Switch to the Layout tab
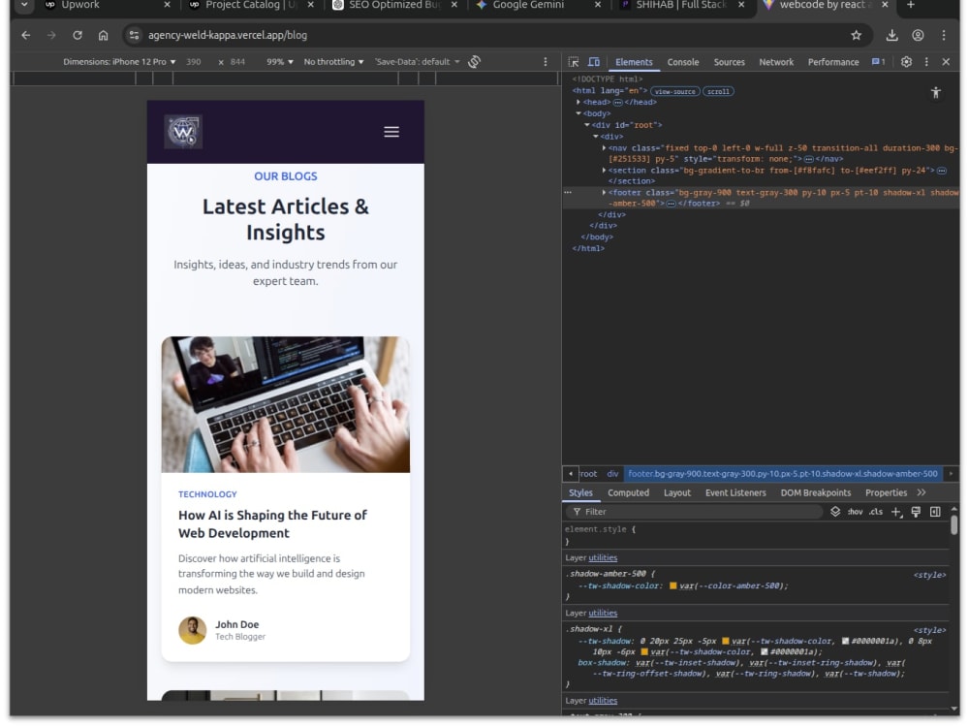 pos(676,493)
